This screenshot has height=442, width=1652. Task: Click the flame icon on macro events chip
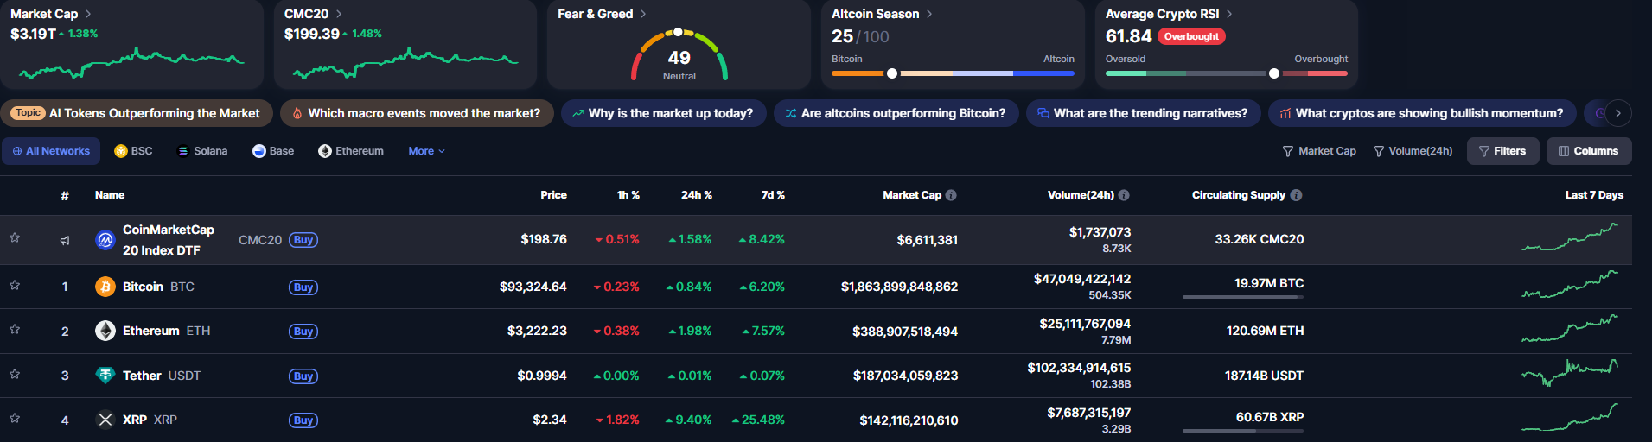[297, 113]
